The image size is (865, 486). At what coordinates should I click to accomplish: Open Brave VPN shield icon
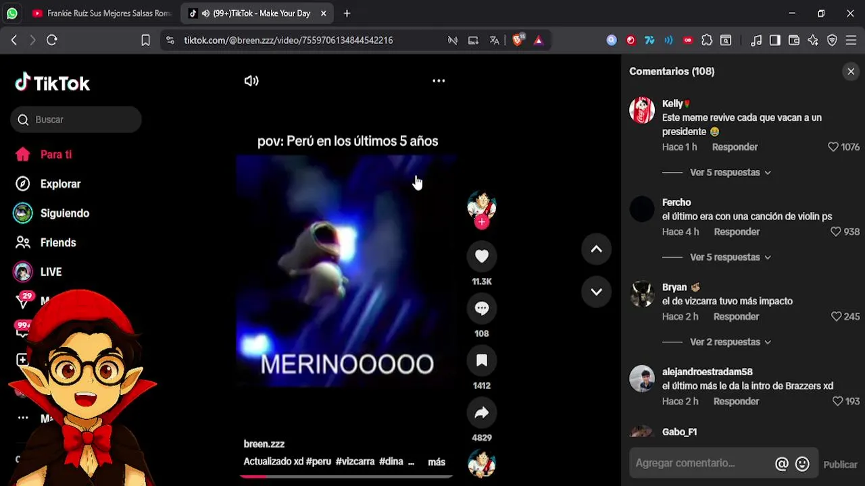click(x=832, y=40)
